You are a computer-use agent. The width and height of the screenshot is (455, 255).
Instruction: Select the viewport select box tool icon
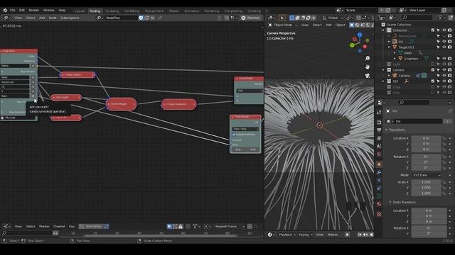point(282,18)
